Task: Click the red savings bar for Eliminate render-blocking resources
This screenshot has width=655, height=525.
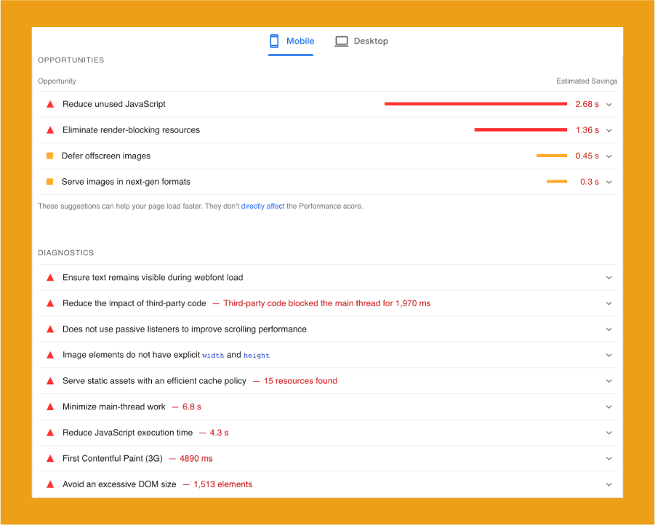Action: [x=521, y=129]
